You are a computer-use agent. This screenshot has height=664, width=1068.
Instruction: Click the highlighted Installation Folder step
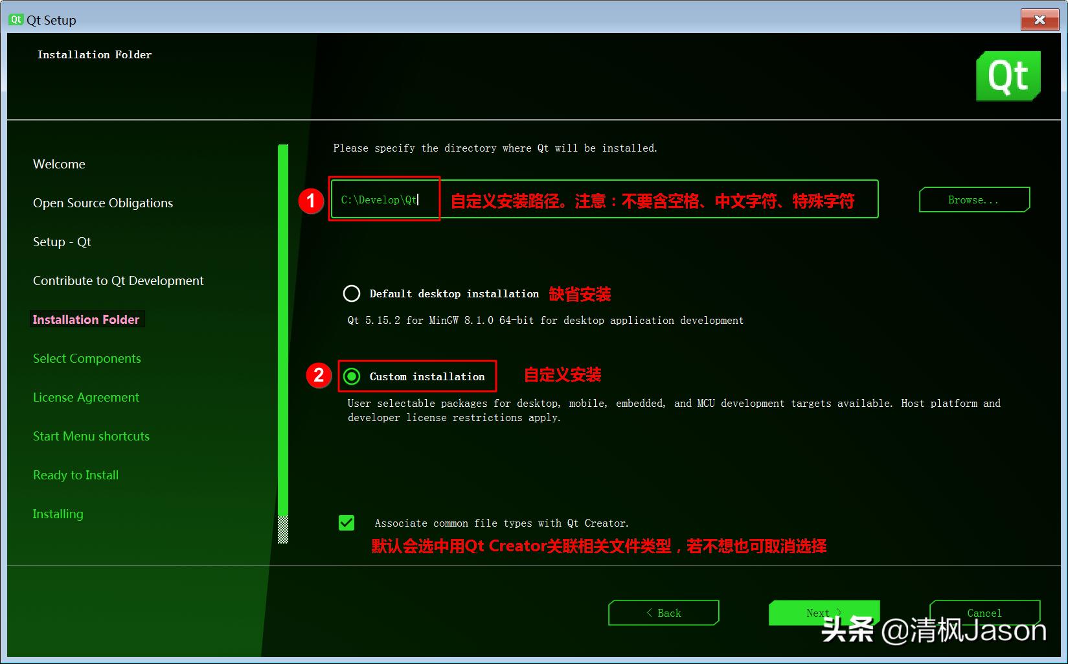tap(86, 319)
